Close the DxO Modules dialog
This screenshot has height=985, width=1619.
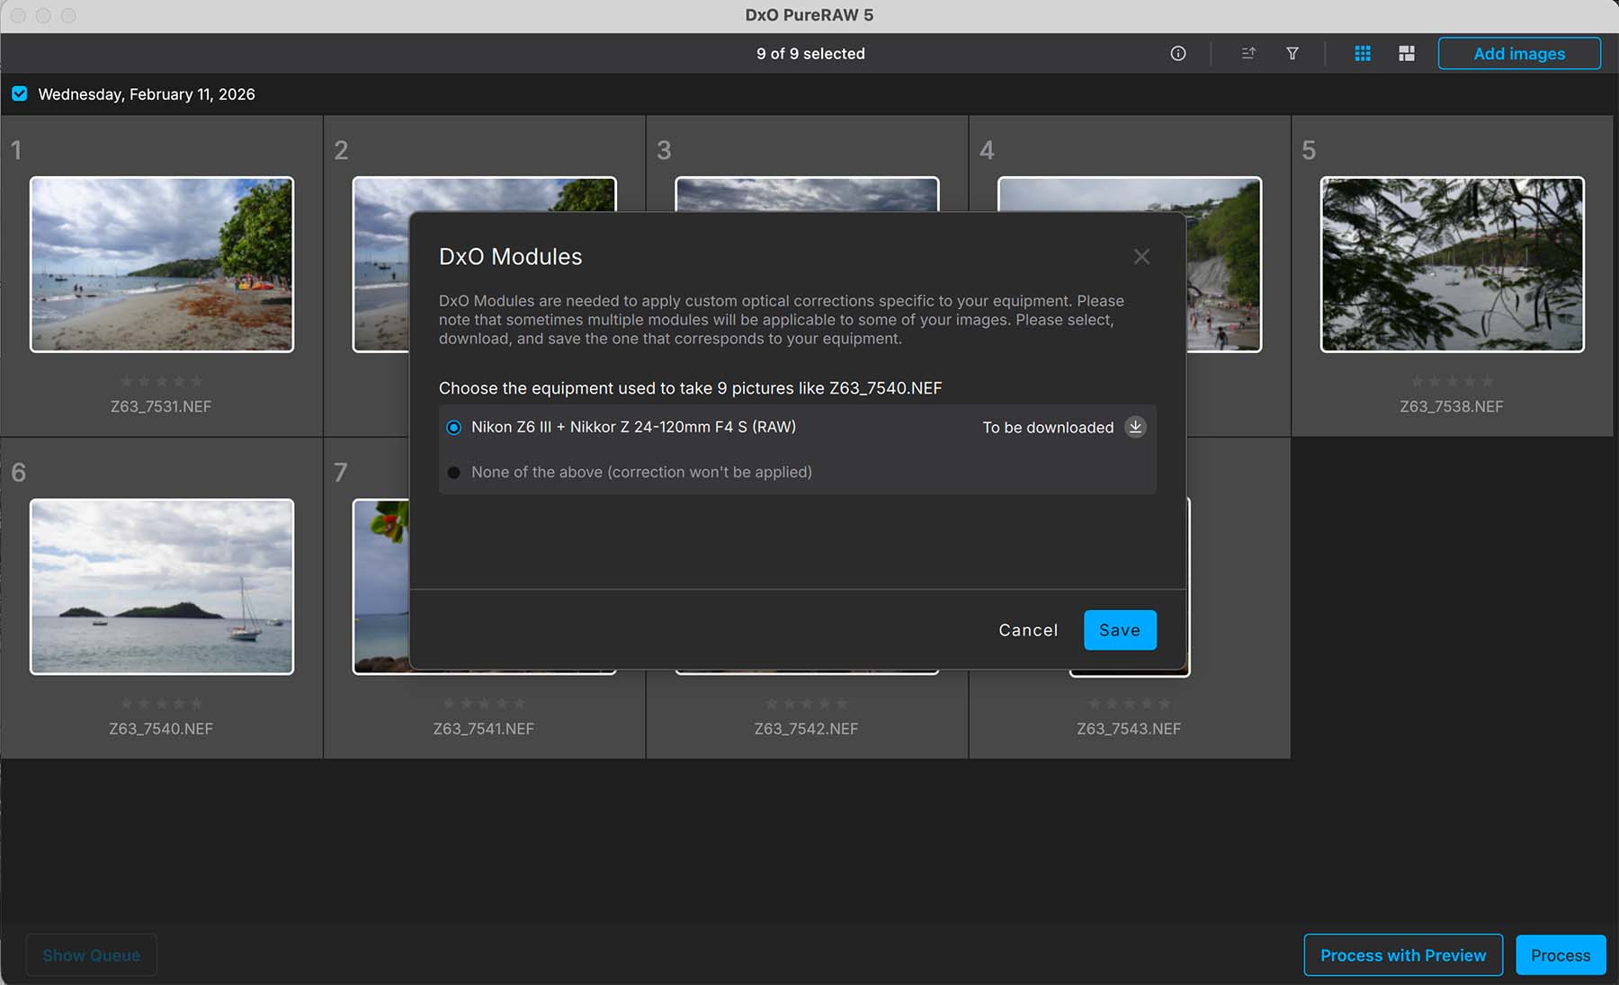(x=1141, y=257)
